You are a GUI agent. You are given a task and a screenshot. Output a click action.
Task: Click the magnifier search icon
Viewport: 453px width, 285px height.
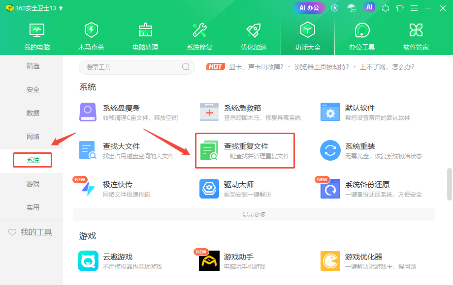(186, 67)
